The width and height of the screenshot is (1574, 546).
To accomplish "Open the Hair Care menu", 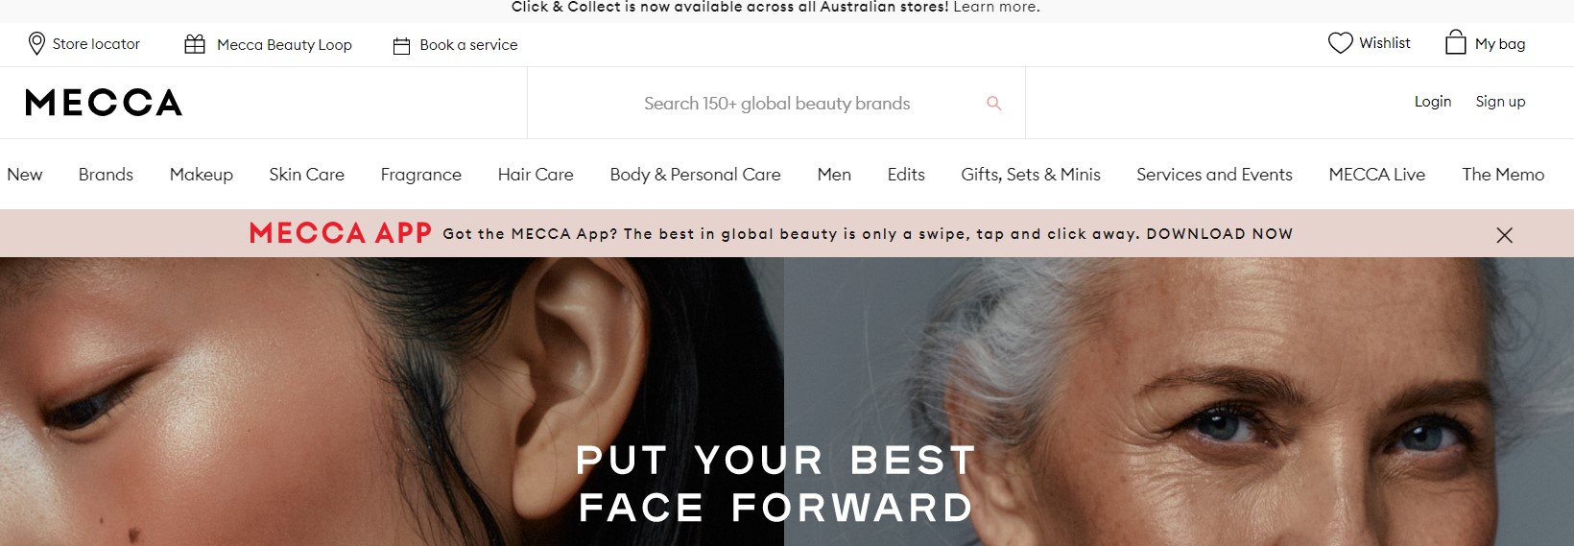I will (536, 175).
